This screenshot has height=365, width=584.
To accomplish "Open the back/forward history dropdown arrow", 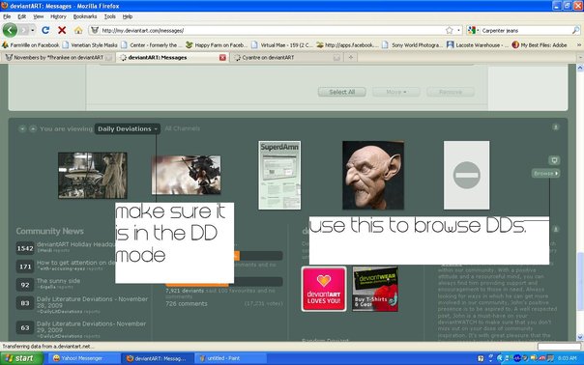I will coord(33,30).
